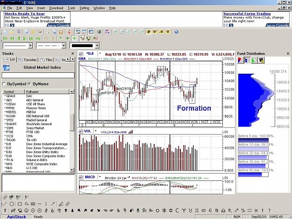Click the green step-back triangle button

point(18,38)
